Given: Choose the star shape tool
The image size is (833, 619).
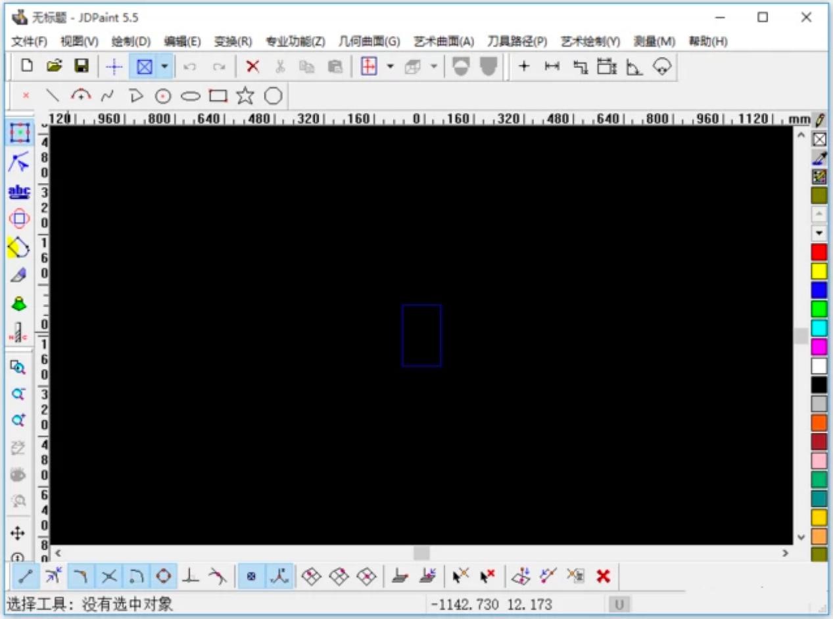Looking at the screenshot, I should [244, 95].
